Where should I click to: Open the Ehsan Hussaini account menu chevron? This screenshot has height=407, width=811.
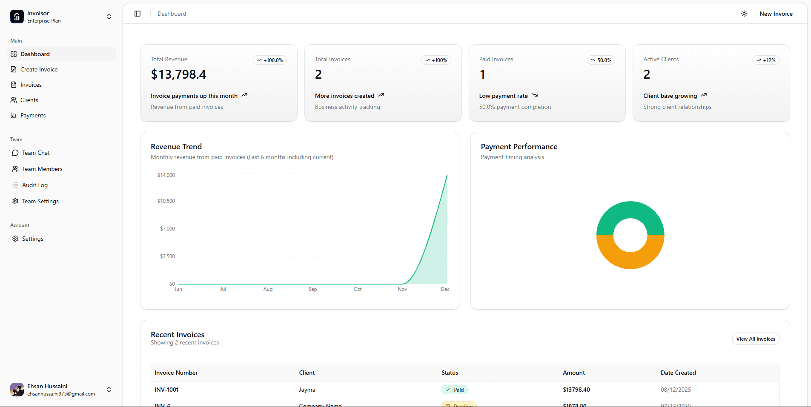point(109,390)
